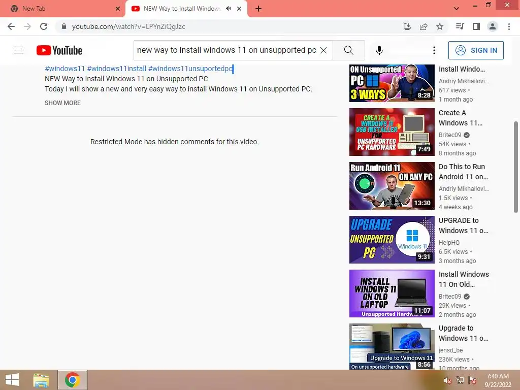Click 'Restricted Mode has hidden comments' text

(175, 142)
